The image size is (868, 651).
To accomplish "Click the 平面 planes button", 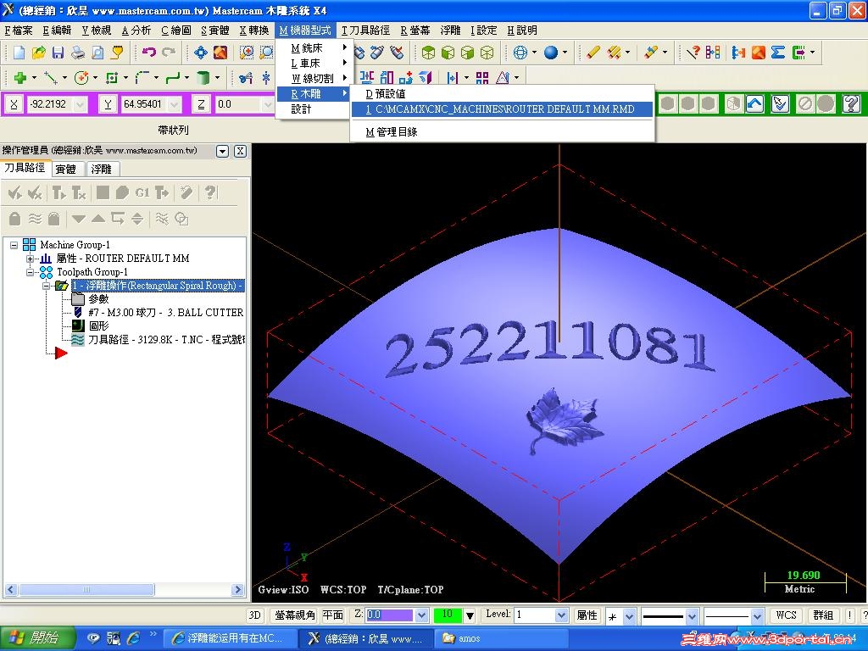I will [x=332, y=615].
